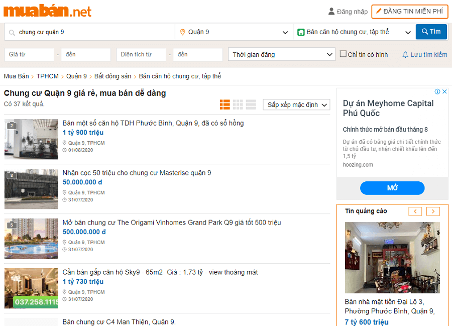The image size is (452, 326).
Task: Click the blue Tìm search button
Action: [431, 32]
